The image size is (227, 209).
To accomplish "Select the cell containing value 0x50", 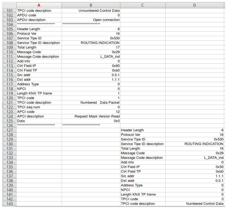I will pos(195,167).
